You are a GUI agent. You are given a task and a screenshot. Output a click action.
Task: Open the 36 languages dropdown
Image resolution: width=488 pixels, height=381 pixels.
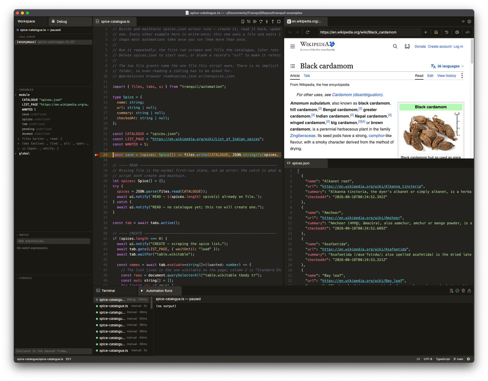(447, 66)
